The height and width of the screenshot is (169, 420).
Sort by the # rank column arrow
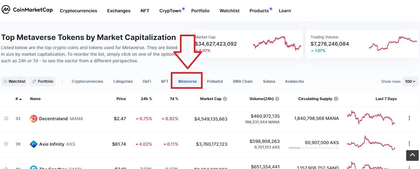[21, 99]
